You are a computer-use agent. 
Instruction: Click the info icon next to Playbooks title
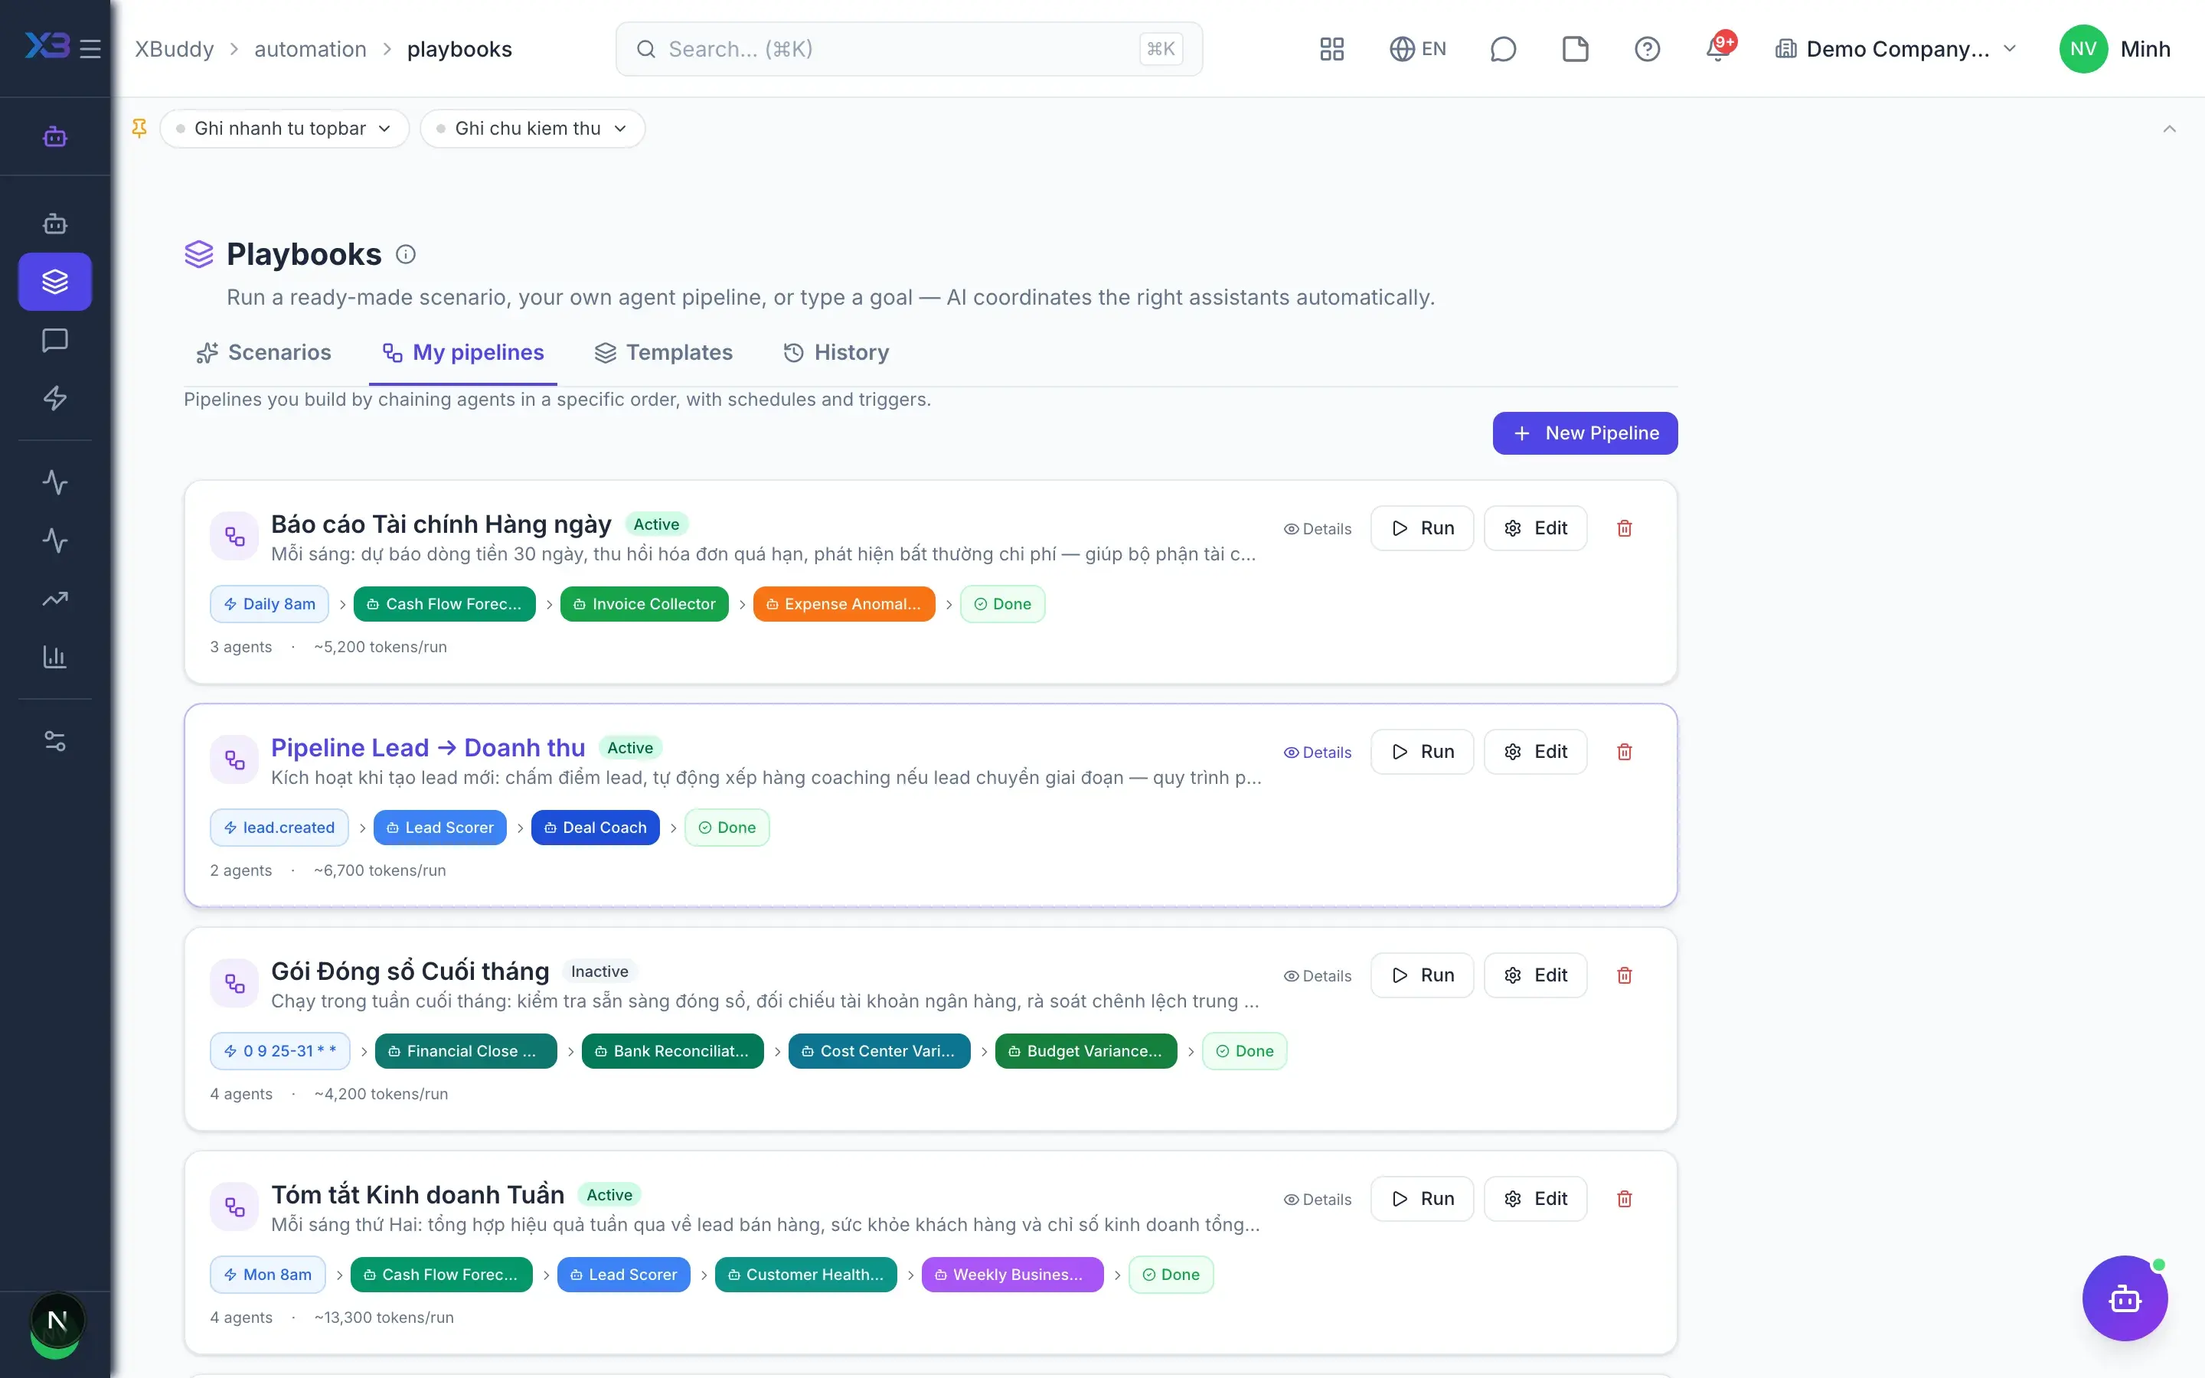pyautogui.click(x=406, y=255)
